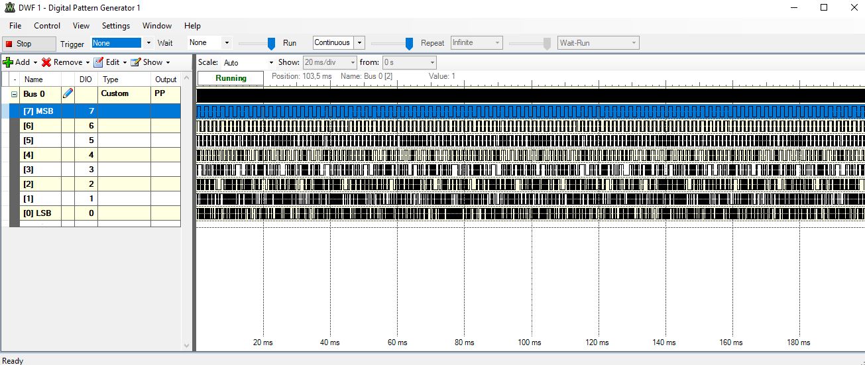This screenshot has width=865, height=365.
Task: Click the pencil edit icon for Bus 0
Action: tap(68, 94)
